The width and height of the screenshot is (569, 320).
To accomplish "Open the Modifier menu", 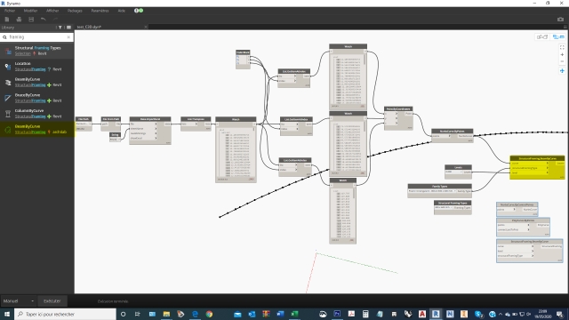I will 30,11.
